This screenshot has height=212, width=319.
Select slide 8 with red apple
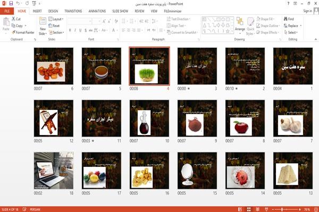click(x=245, y=118)
